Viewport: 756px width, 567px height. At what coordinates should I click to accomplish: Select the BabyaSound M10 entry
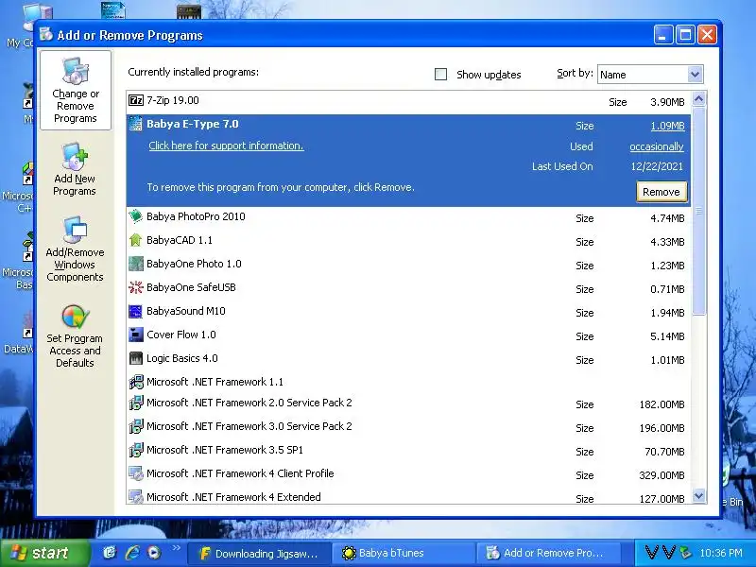(408, 312)
